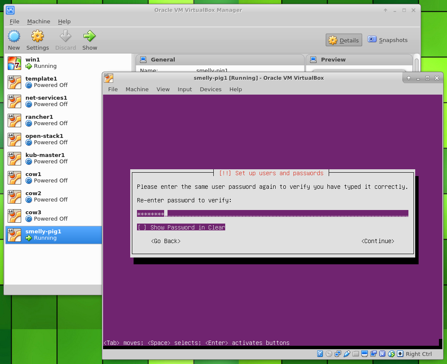Click the re-enter password input field

tap(273, 213)
